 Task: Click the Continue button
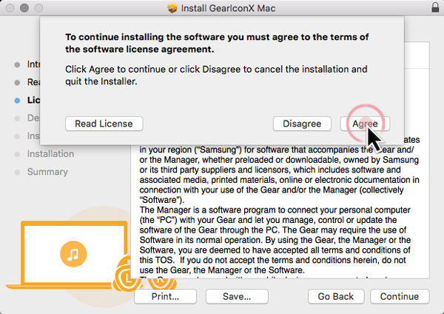[x=400, y=296]
